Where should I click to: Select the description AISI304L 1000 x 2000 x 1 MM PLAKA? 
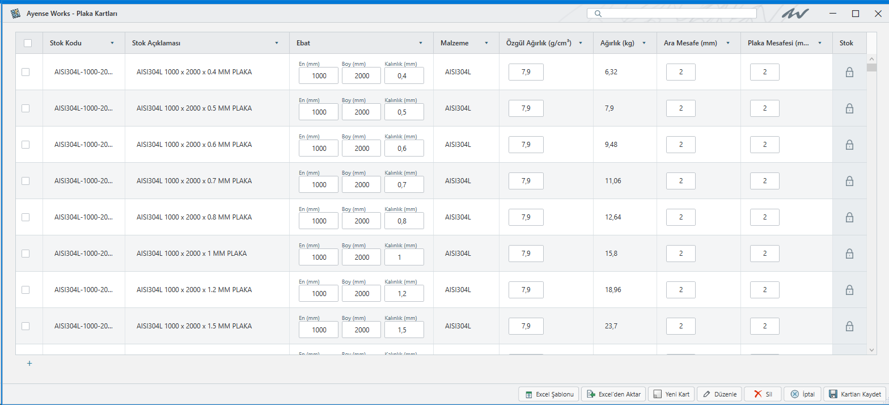coord(192,254)
